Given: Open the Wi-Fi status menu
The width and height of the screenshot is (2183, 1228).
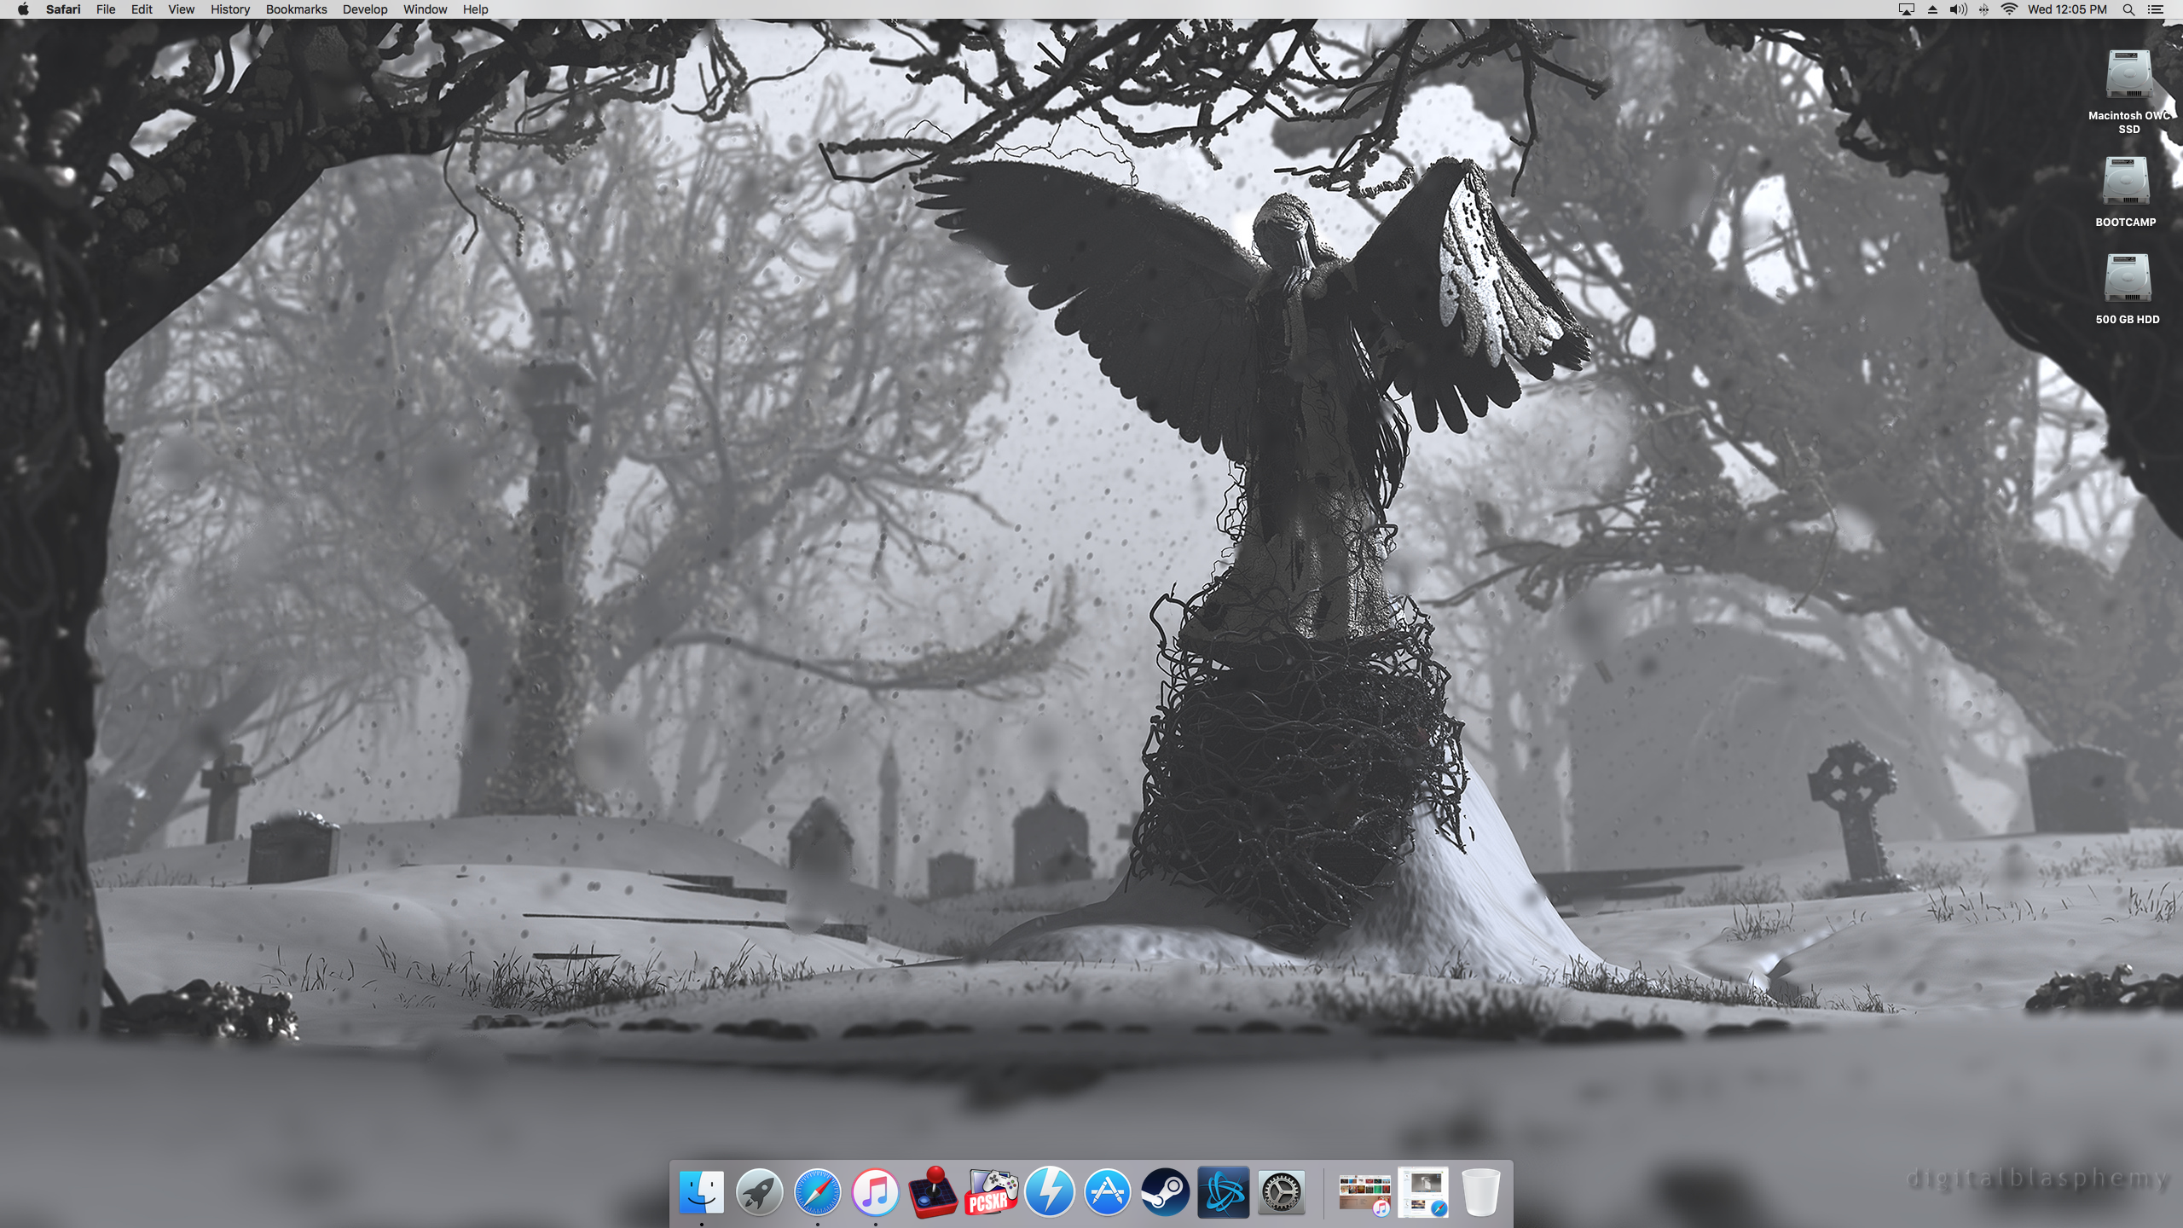Looking at the screenshot, I should pos(2010,9).
